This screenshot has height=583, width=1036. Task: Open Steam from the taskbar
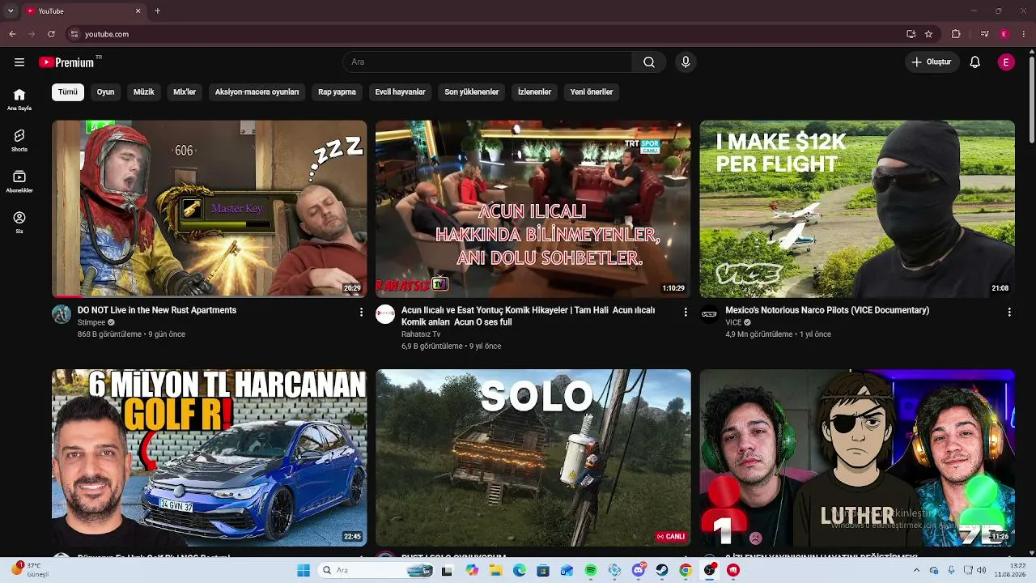point(662,570)
